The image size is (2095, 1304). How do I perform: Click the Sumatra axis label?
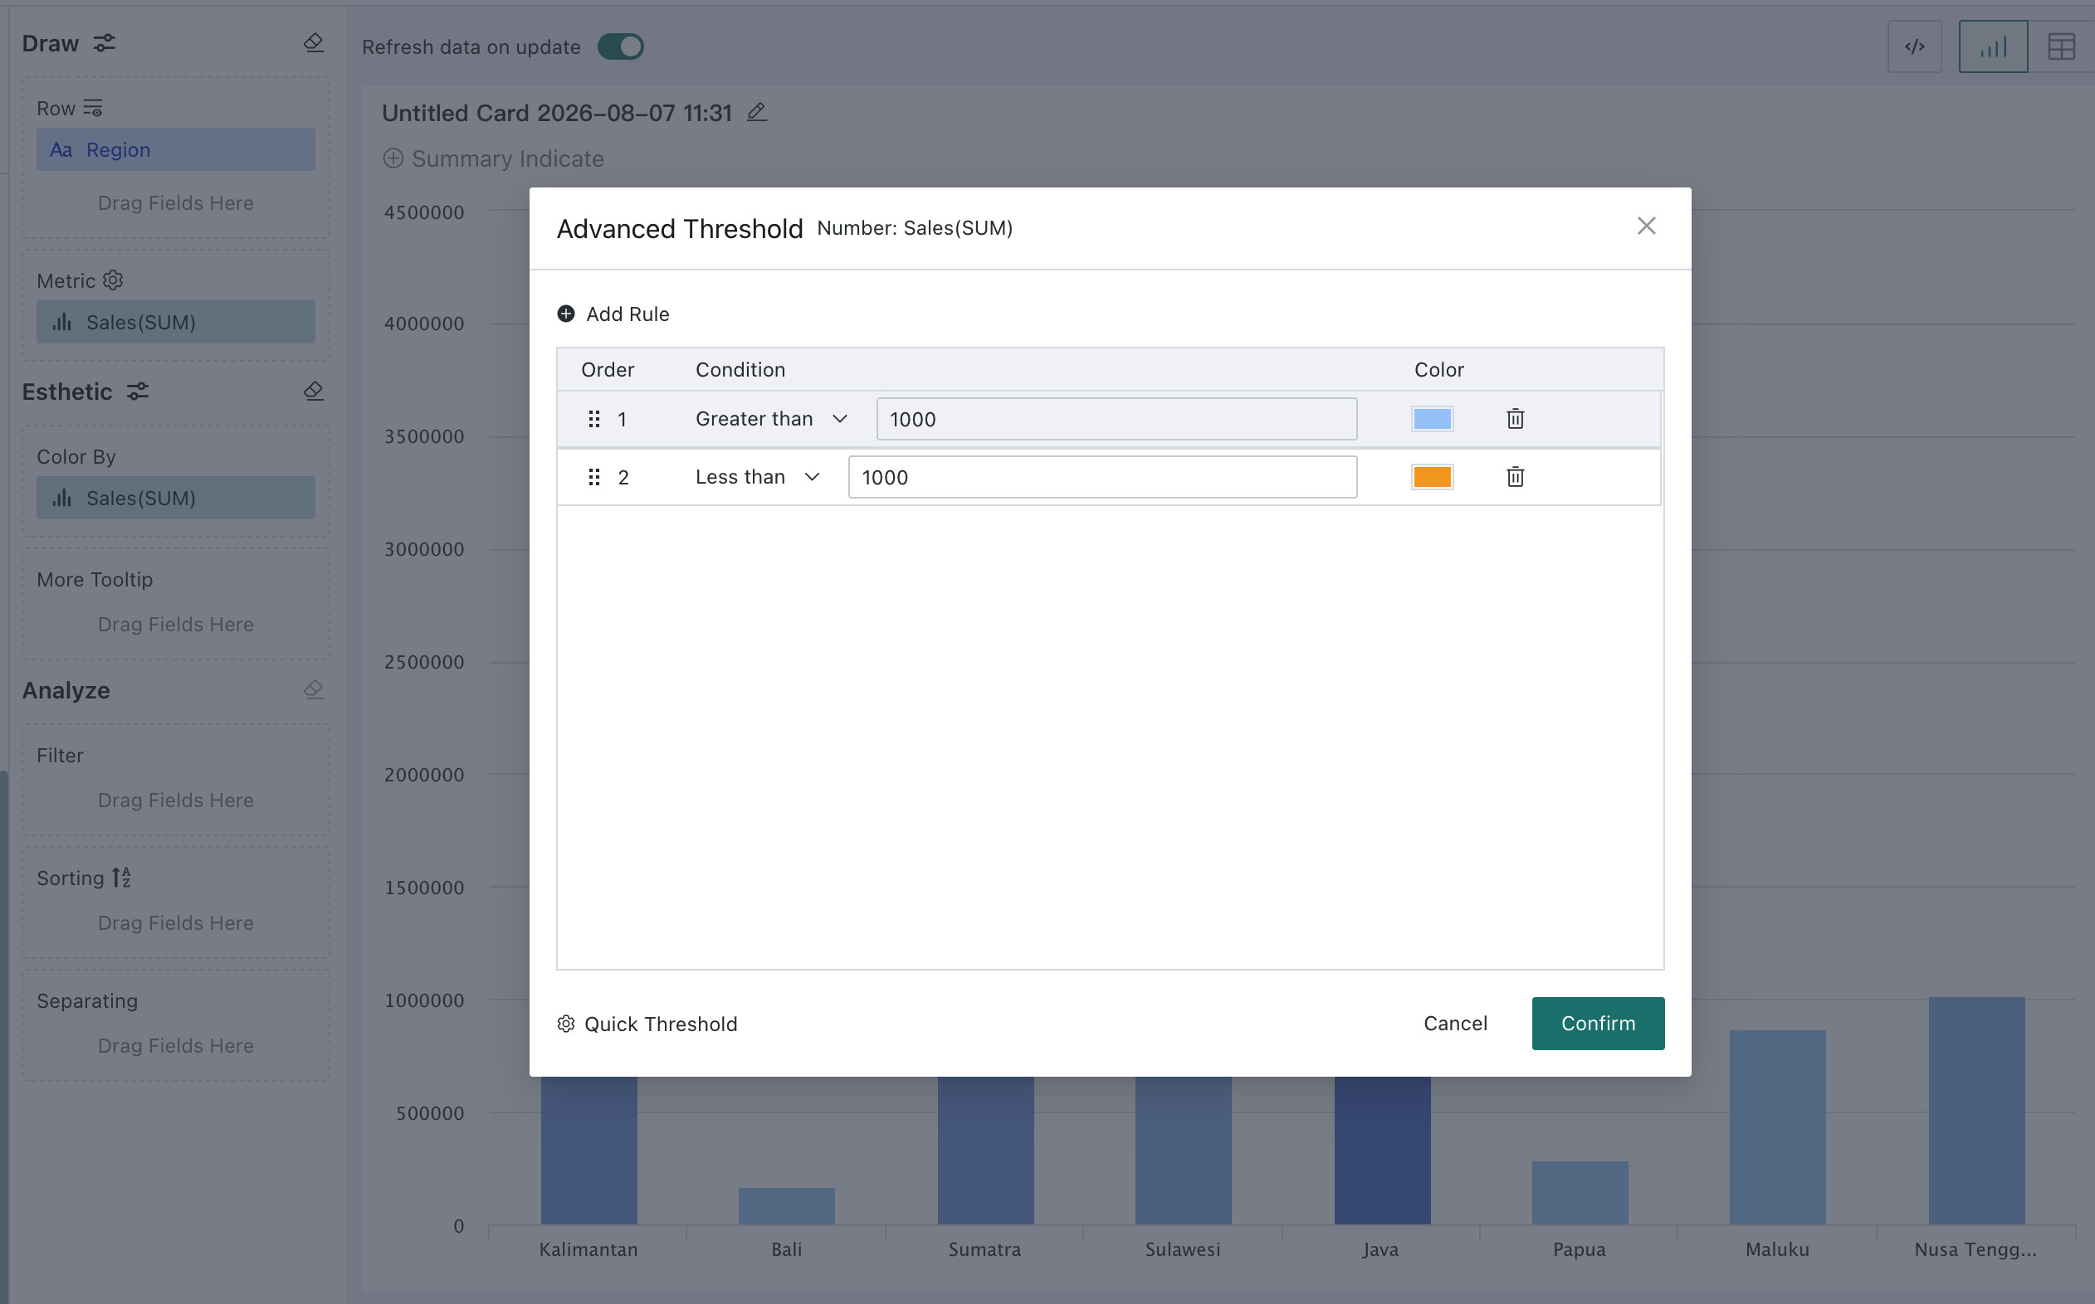coord(984,1249)
